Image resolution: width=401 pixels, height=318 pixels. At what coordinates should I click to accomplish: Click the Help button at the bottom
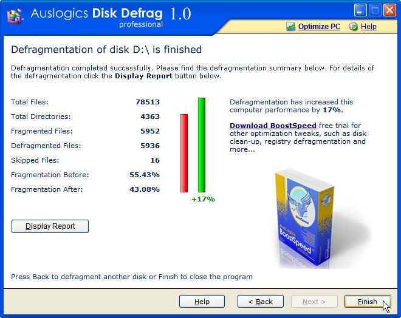(x=202, y=302)
